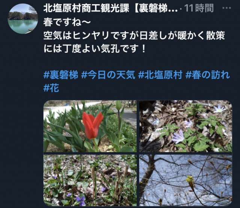The image size is (240, 208).
Task: Click the red tulip blossom
Action: [x=92, y=125]
